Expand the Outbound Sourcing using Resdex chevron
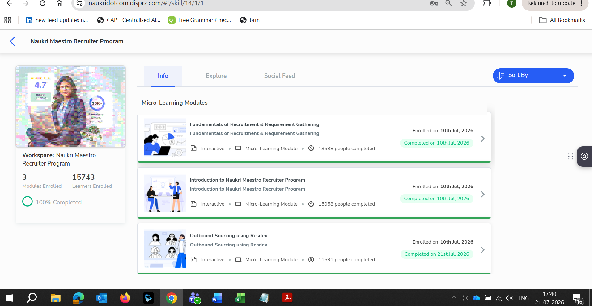The height and width of the screenshot is (306, 594). pyautogui.click(x=482, y=250)
